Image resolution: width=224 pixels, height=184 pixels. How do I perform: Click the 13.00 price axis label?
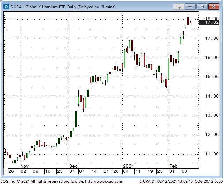tap(212, 115)
